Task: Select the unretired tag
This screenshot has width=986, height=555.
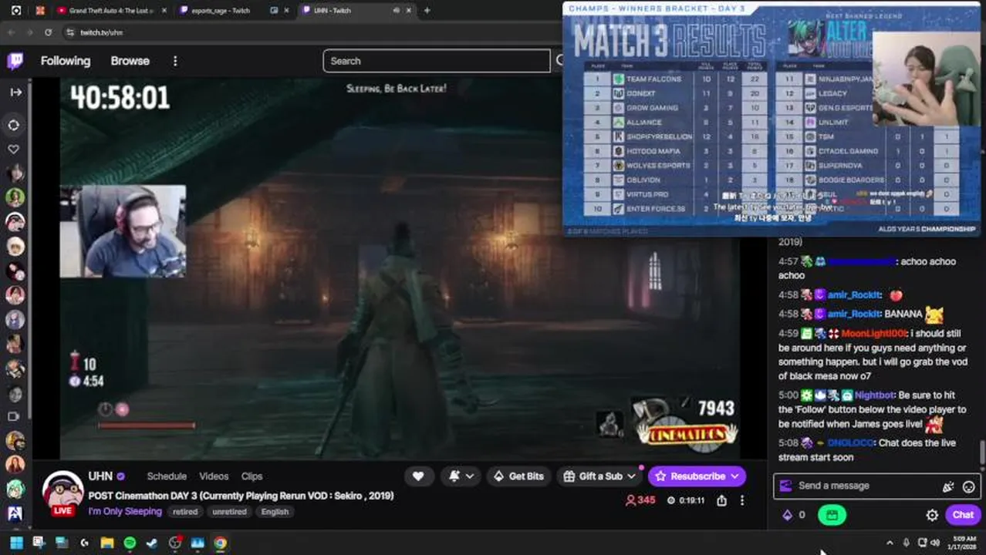Action: coord(229,512)
